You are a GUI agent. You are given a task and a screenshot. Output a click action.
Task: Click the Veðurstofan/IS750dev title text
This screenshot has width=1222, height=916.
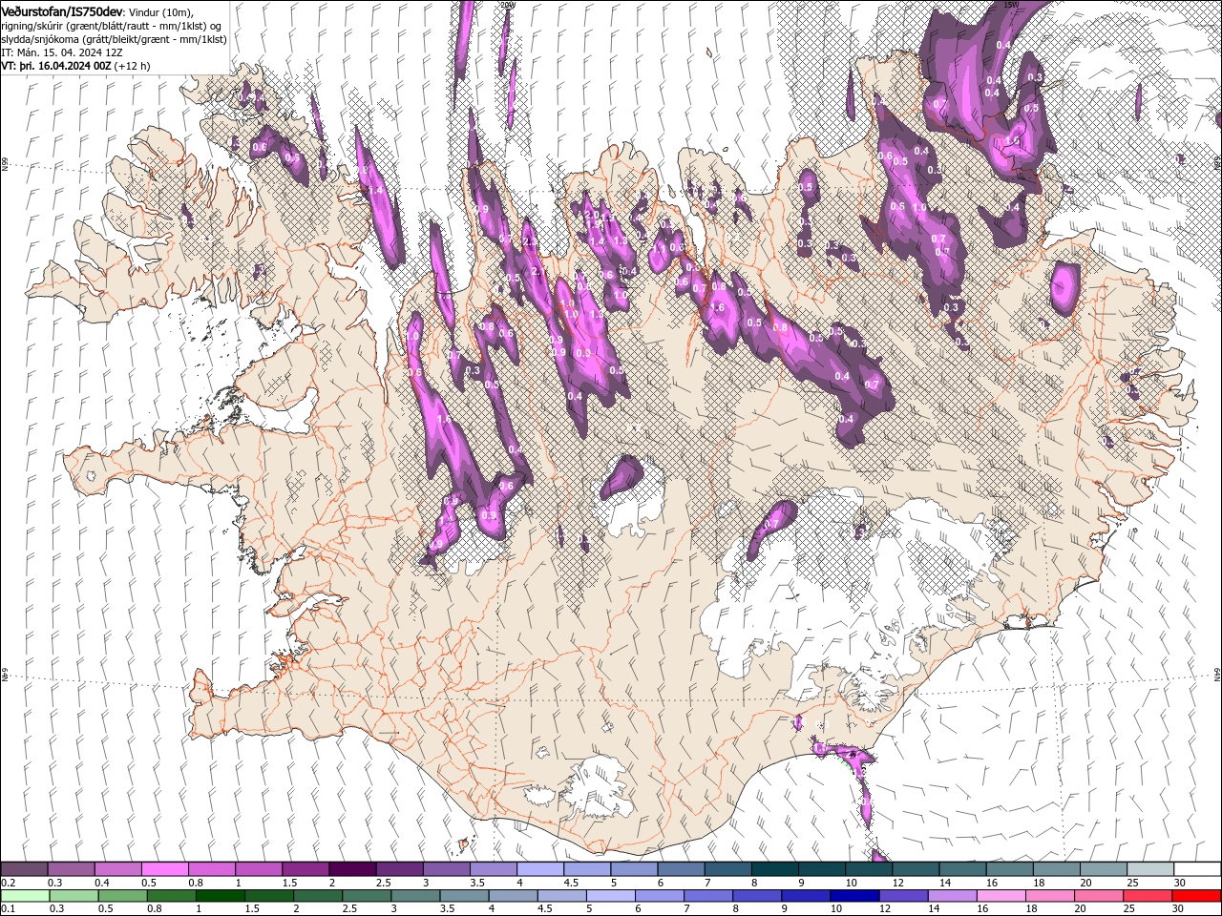[x=62, y=10]
